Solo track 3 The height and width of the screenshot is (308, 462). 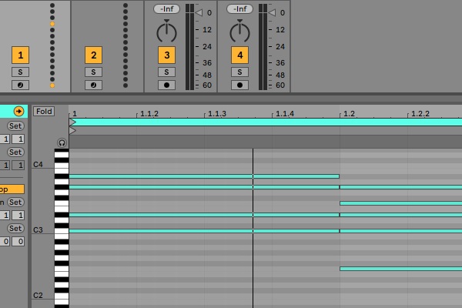coord(167,72)
